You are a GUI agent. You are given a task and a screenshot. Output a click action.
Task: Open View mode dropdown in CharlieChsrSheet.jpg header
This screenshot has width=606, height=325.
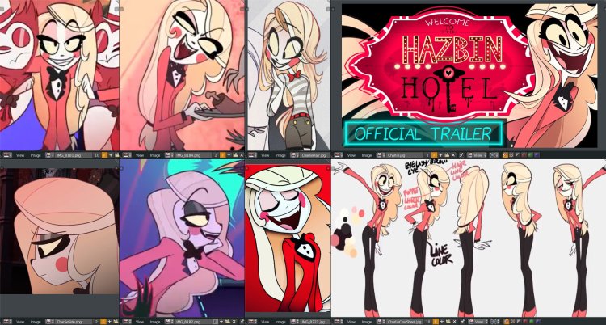pos(478,321)
